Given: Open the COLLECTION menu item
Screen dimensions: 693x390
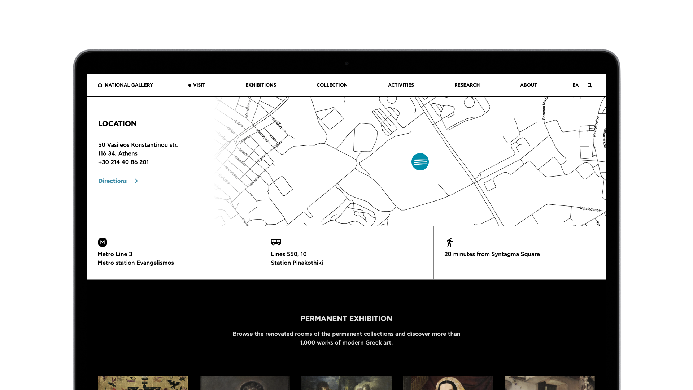Looking at the screenshot, I should pyautogui.click(x=332, y=85).
